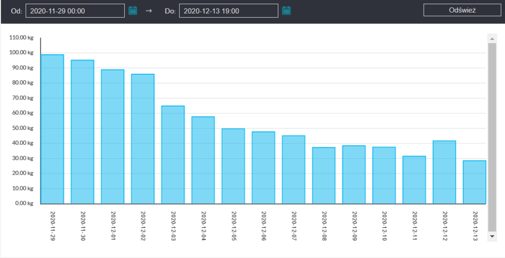The image size is (505, 258).
Task: Open the calendar picker for the Do date
Action: 287,10
